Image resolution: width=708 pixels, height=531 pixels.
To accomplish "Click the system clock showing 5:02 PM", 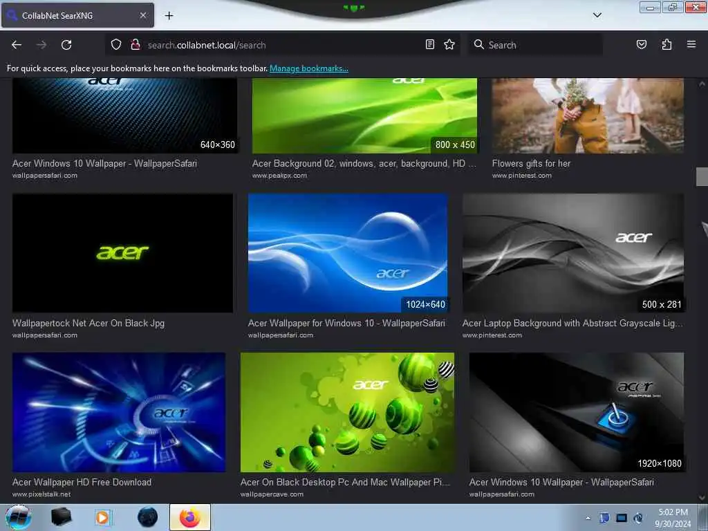I will [673, 518].
